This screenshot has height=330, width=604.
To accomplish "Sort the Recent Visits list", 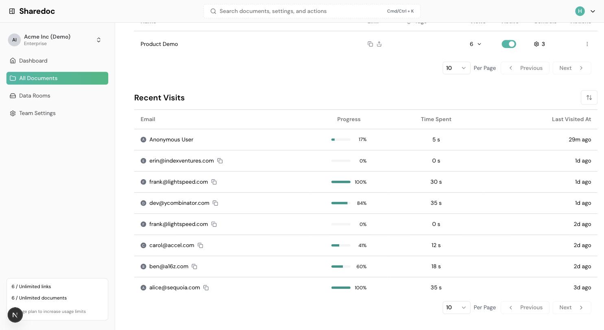I will coord(589,98).
